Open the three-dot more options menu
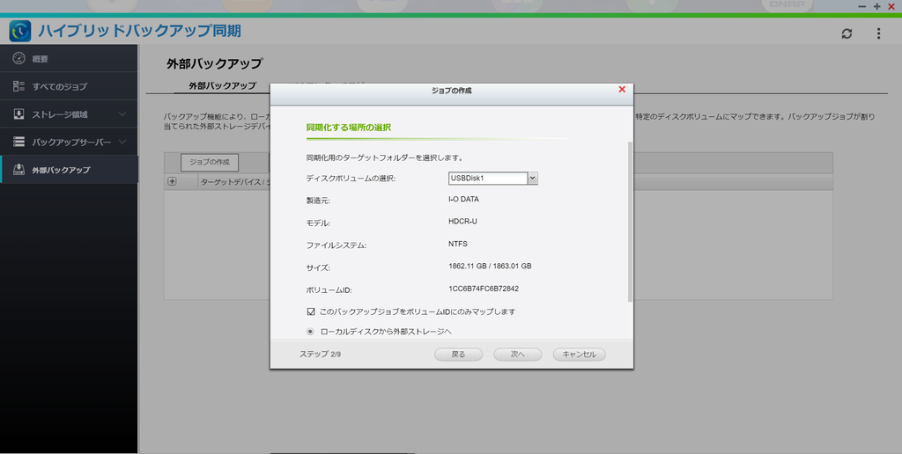This screenshot has height=454, width=902. 878,34
